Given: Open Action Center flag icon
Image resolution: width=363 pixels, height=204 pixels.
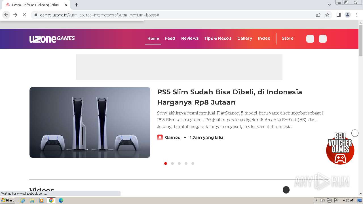Looking at the screenshot, I should coord(336,200).
